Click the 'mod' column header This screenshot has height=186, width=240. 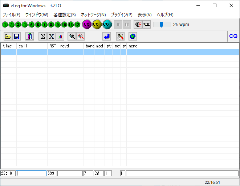coord(99,46)
